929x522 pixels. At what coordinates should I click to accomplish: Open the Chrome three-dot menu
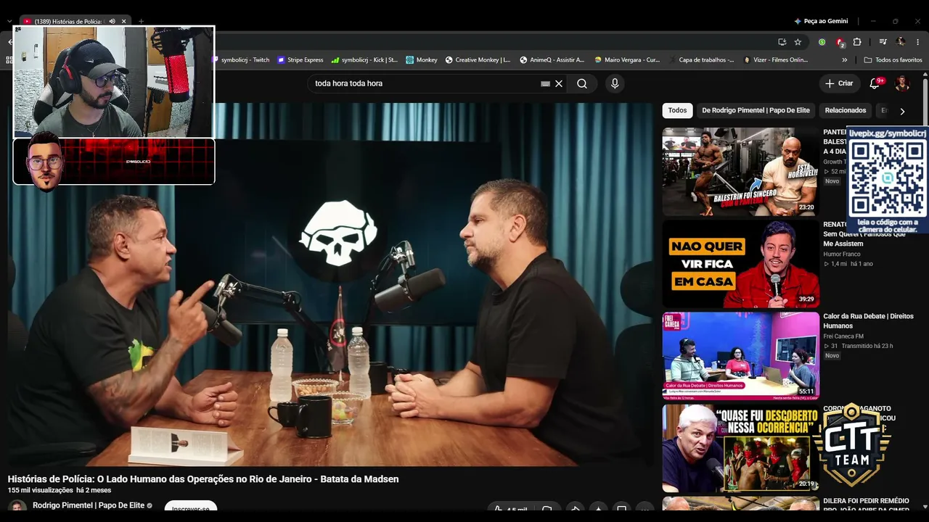(917, 42)
